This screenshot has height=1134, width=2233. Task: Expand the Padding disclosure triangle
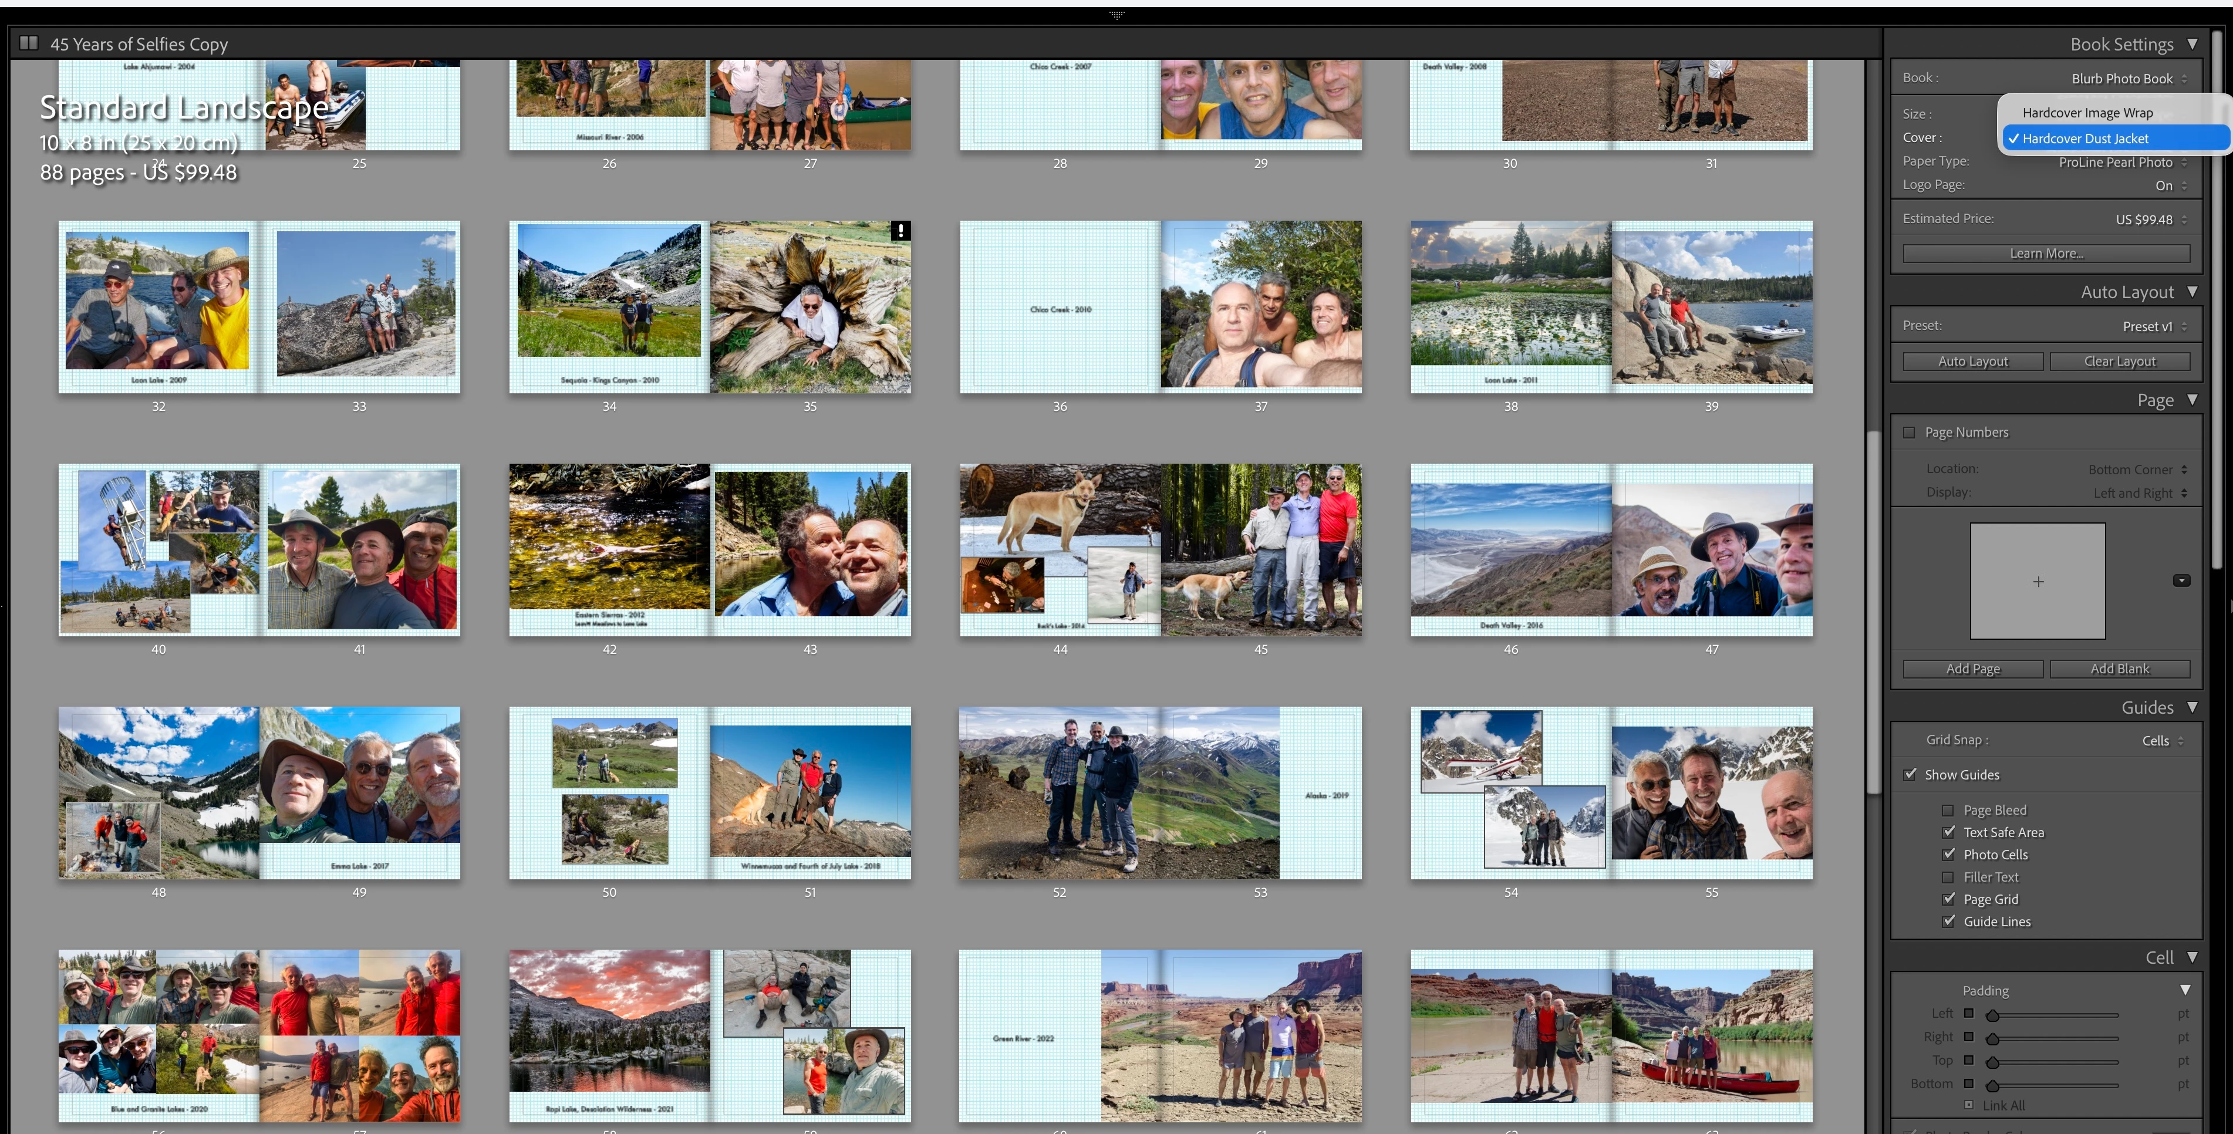(x=2184, y=990)
